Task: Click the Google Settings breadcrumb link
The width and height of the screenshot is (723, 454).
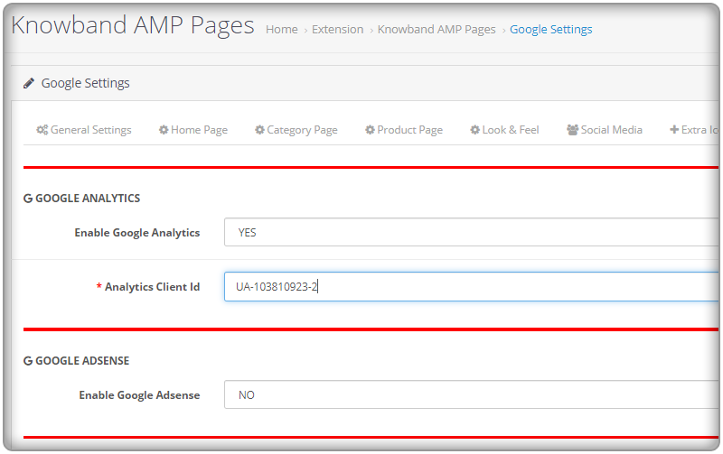Action: tap(551, 30)
